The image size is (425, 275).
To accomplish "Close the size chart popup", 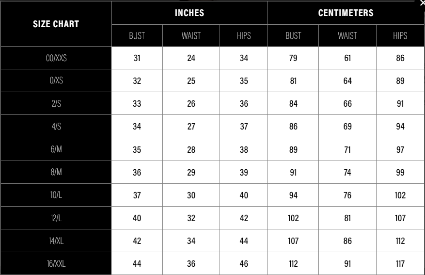I will click(x=422, y=3).
